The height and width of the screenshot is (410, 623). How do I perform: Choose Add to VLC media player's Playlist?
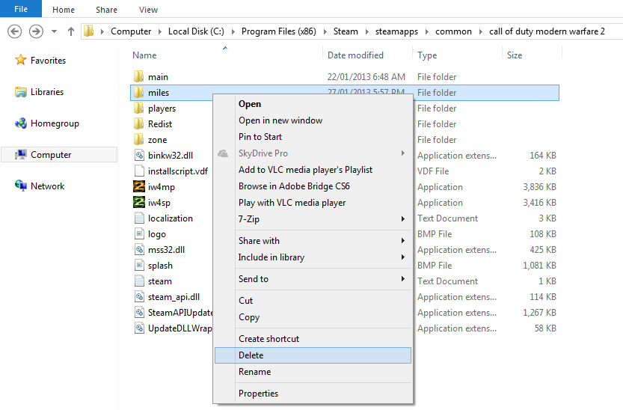coord(313,170)
